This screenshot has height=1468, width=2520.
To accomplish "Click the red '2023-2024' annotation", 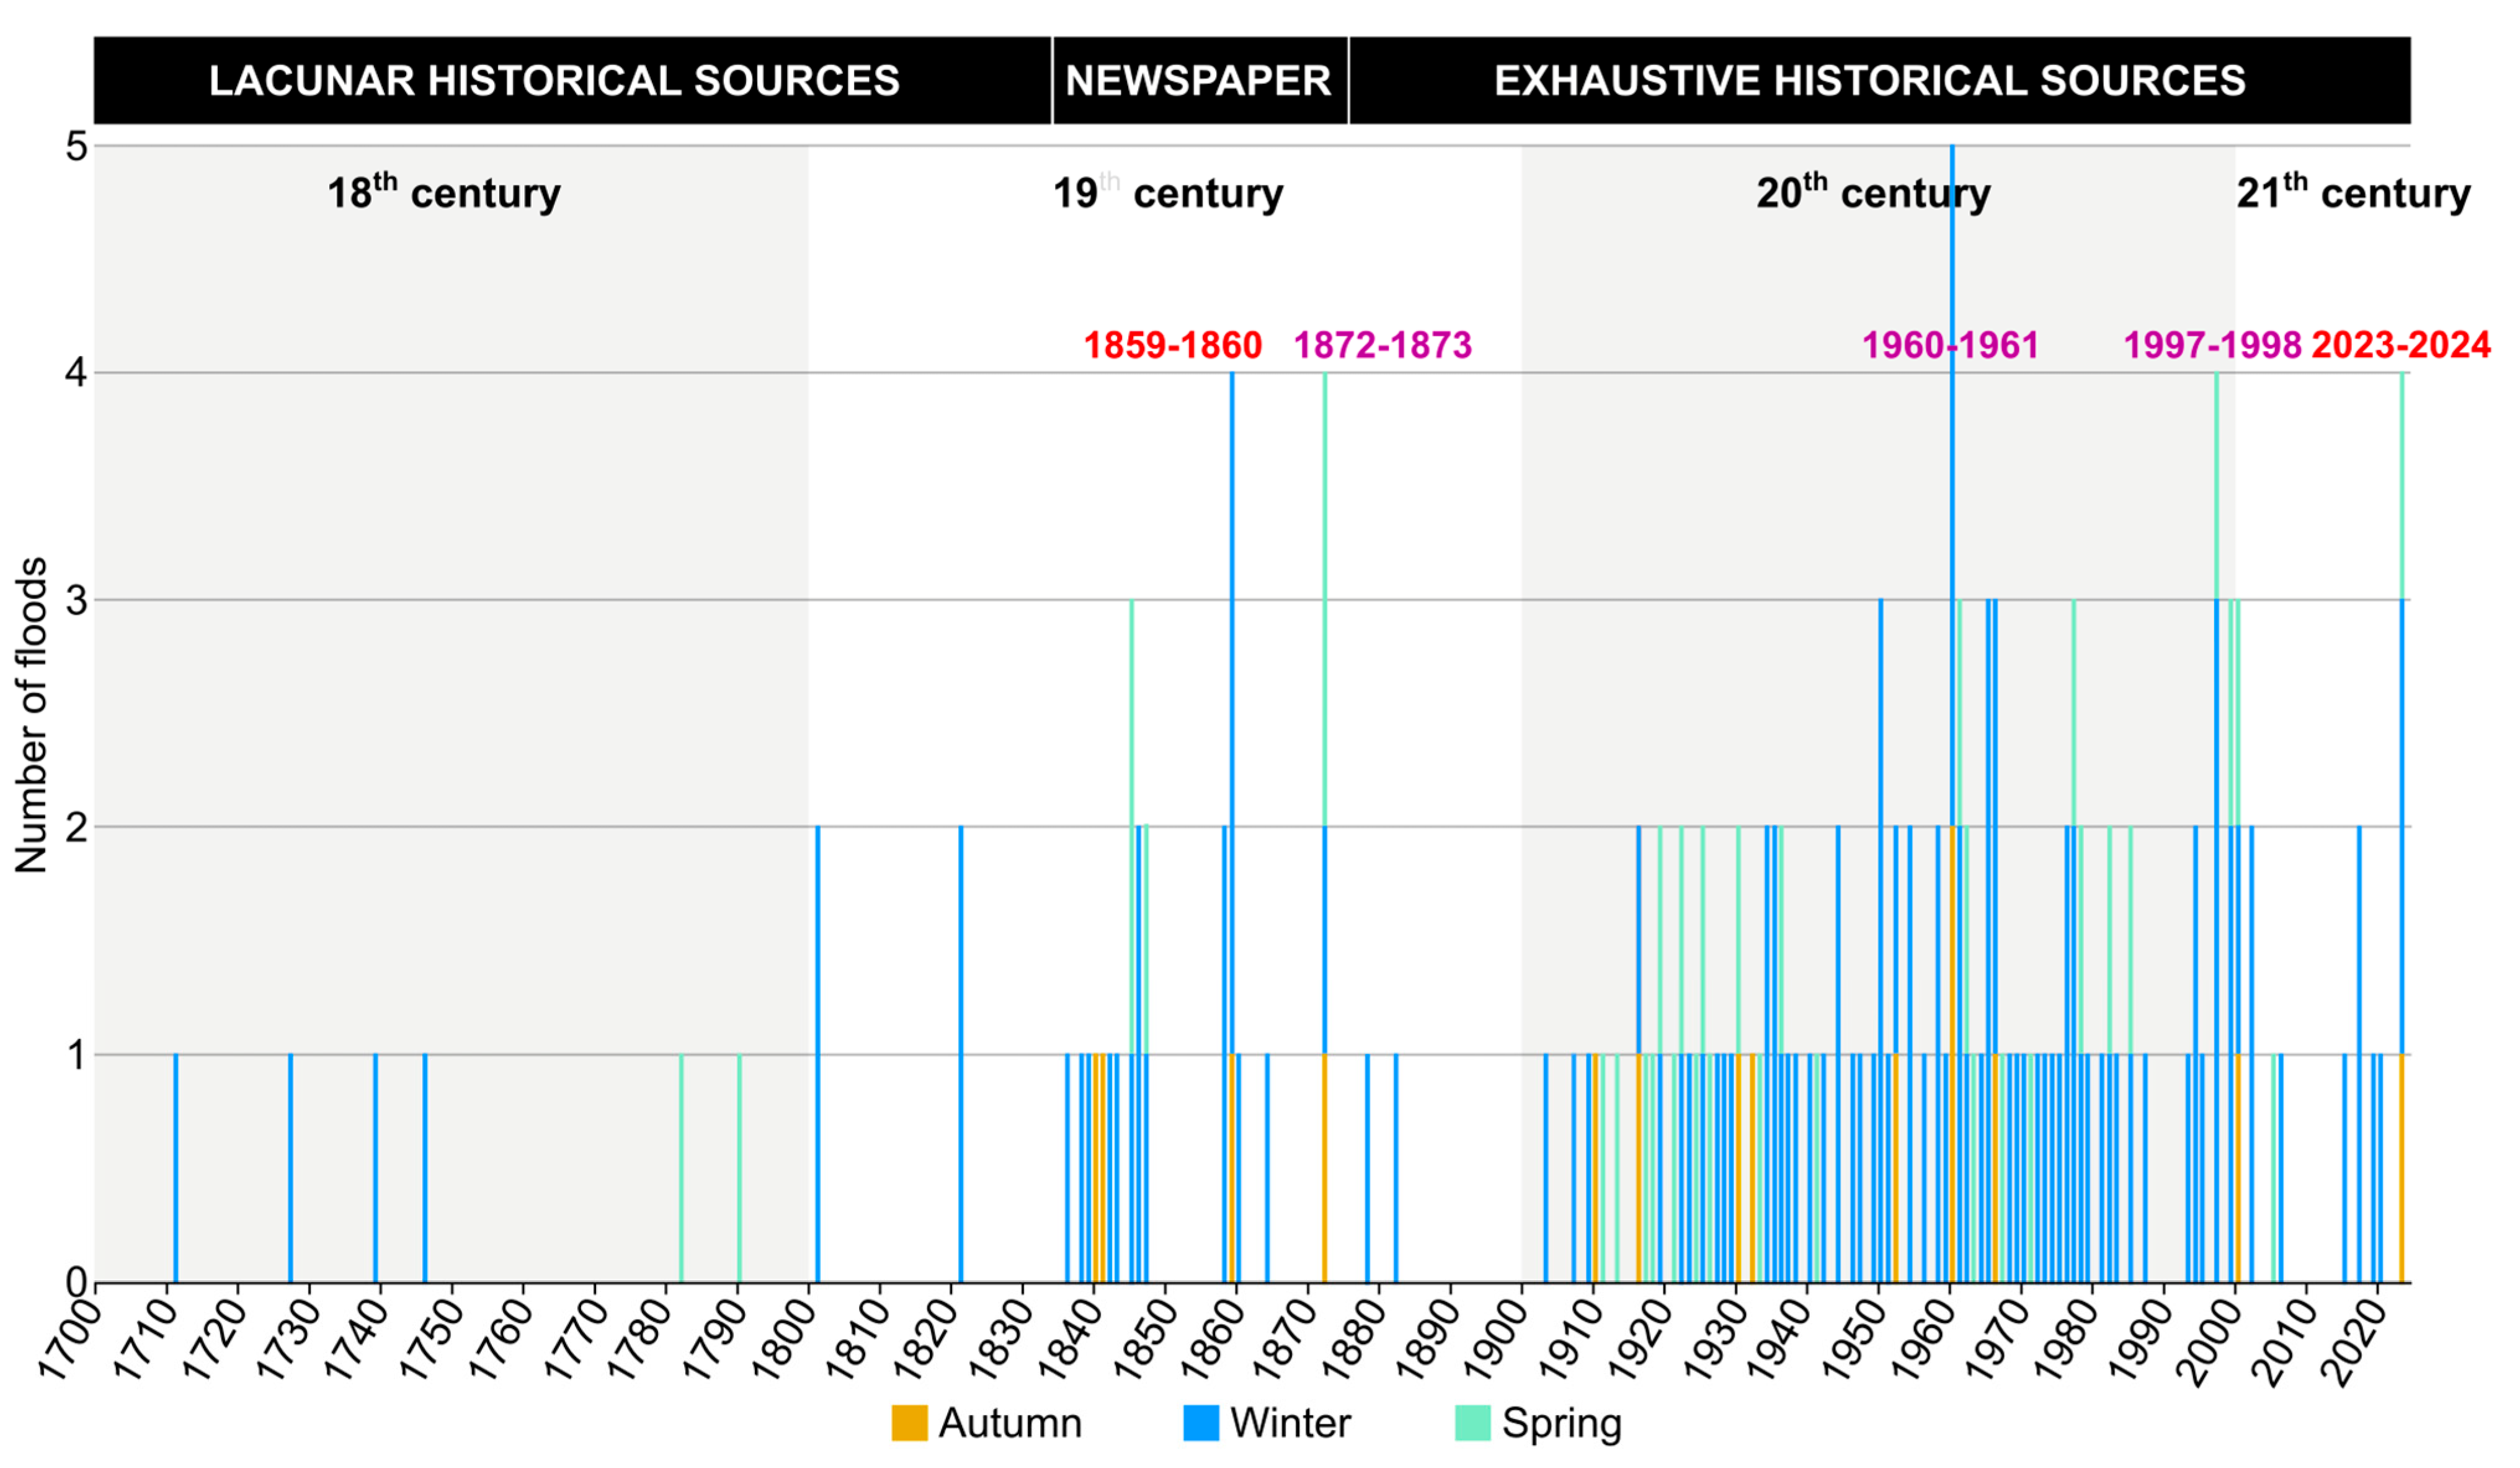I will (x=2401, y=345).
